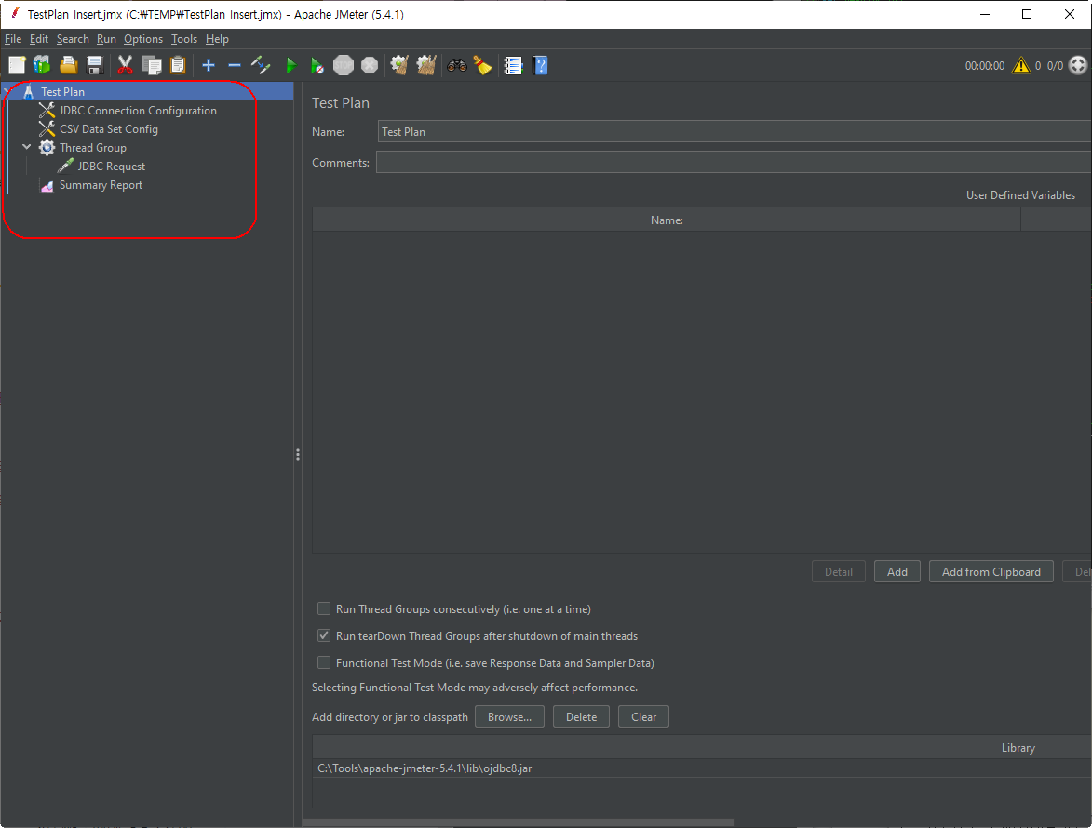The image size is (1092, 828).
Task: Click the 0/0 active threads counter
Action: click(1055, 65)
